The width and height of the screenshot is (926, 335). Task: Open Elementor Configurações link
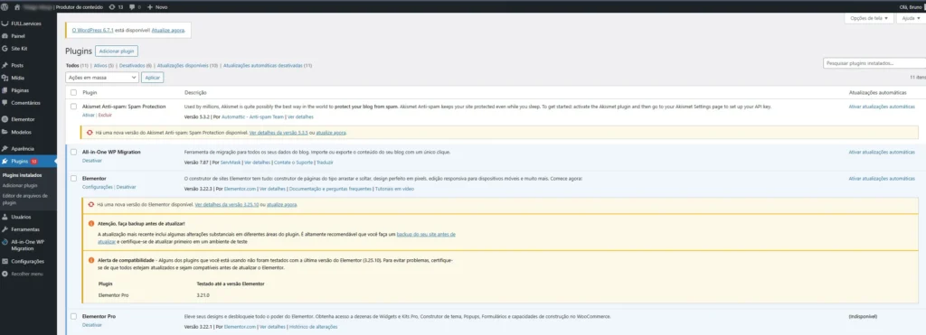tap(98, 186)
